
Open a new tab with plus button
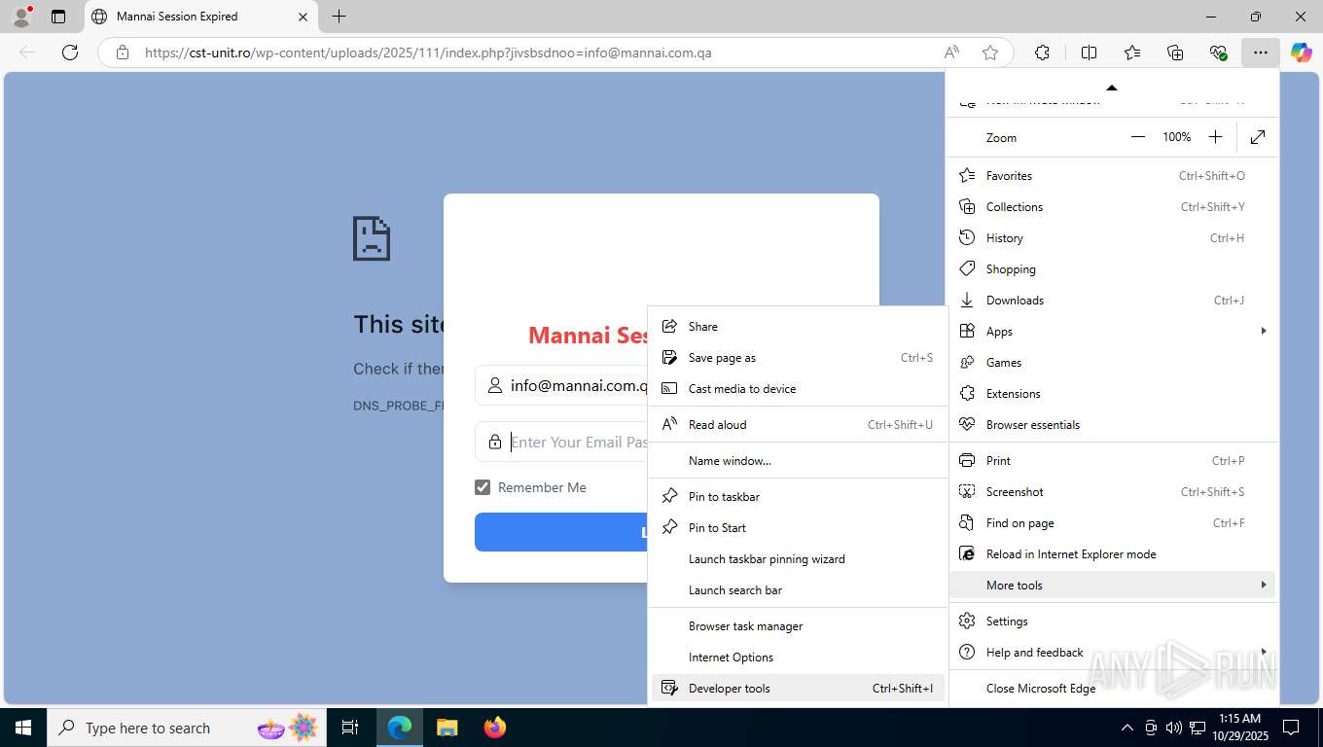[339, 17]
